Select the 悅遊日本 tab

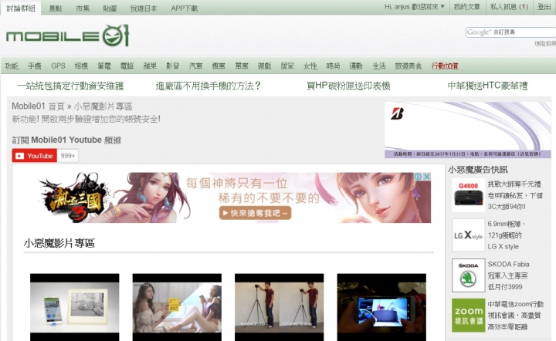click(144, 8)
